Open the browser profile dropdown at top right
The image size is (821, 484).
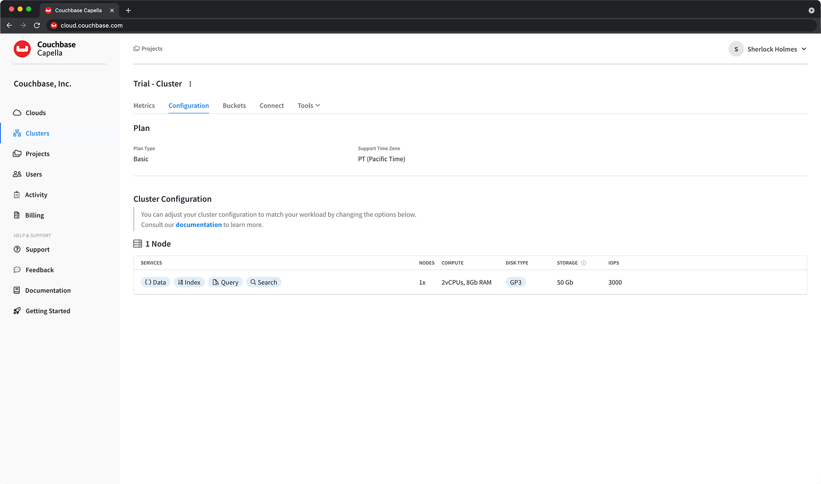pos(811,10)
